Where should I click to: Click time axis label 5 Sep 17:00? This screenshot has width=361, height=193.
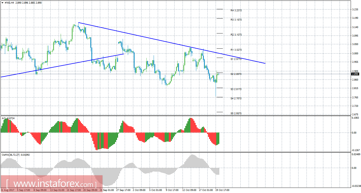(x=24, y=190)
